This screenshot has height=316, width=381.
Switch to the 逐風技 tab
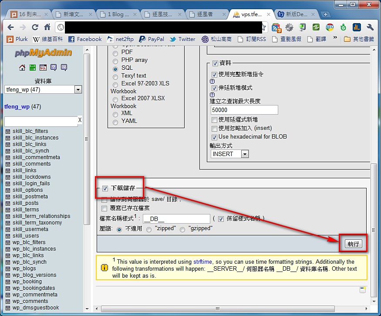[x=163, y=14]
